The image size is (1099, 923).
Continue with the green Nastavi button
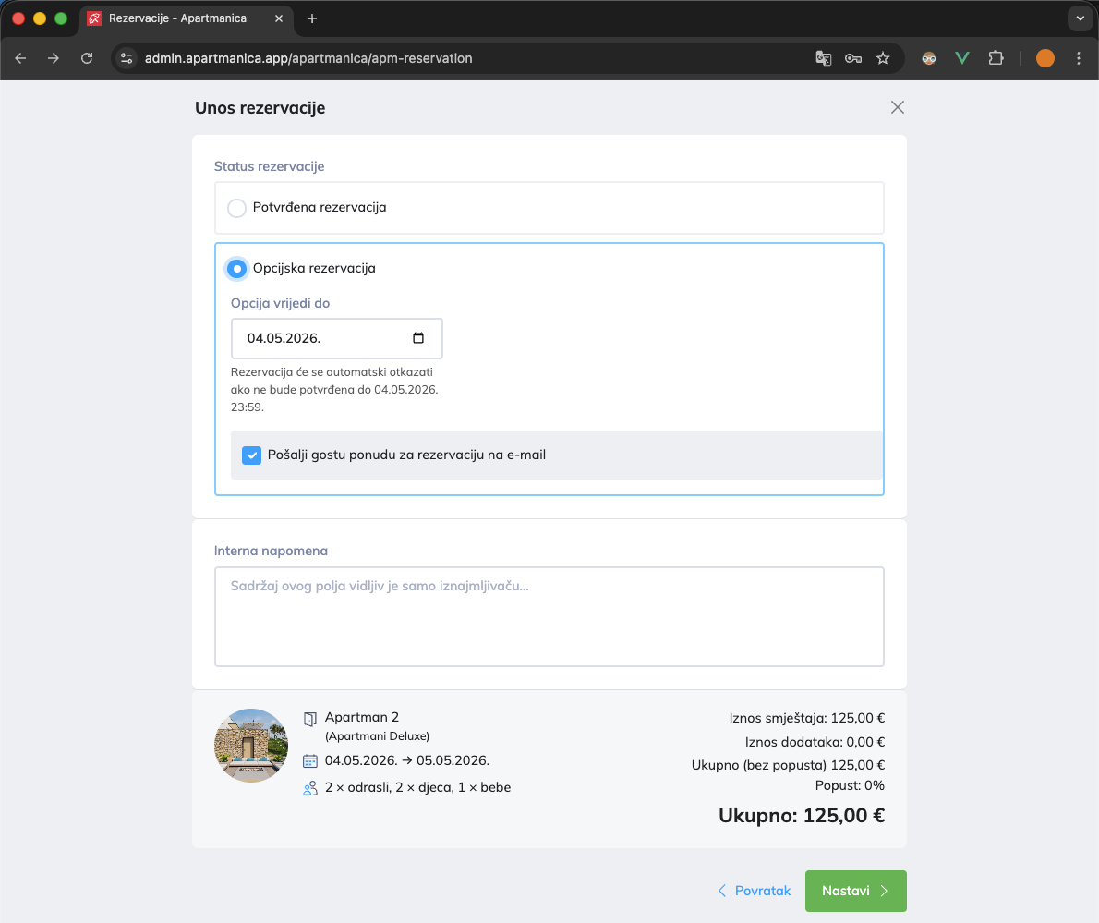point(856,891)
